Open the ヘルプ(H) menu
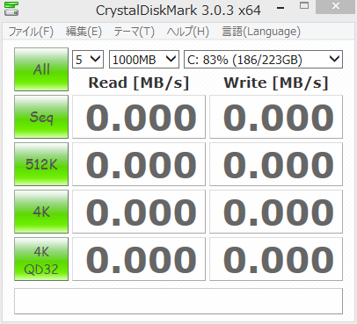This screenshot has width=357, height=324. click(x=187, y=32)
